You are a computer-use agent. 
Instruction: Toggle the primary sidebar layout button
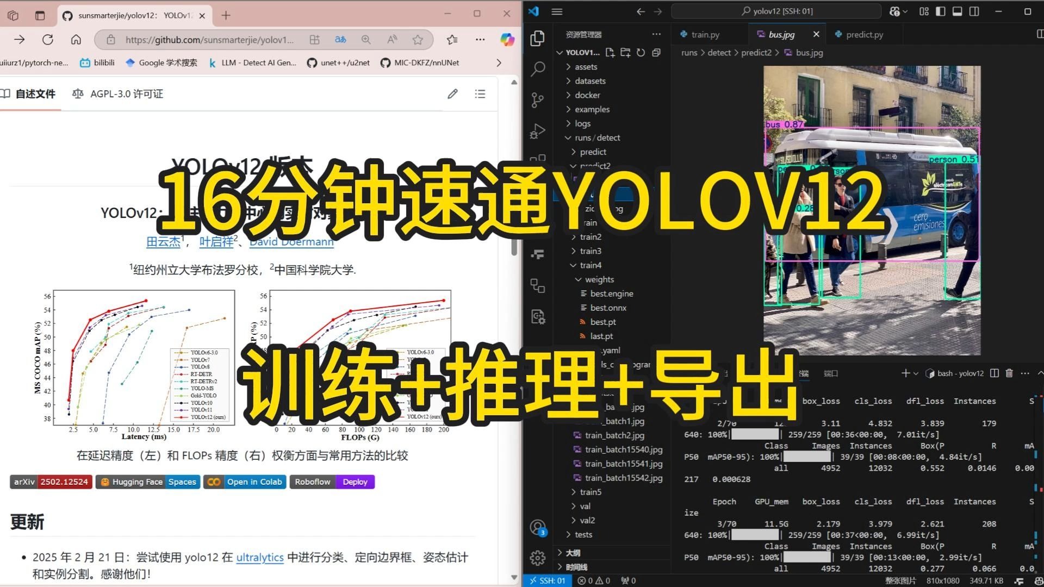point(941,11)
